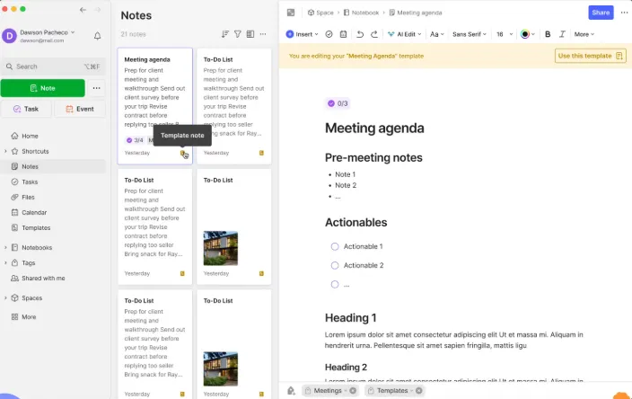Open Home in the sidebar
This screenshot has width=632, height=399.
pyautogui.click(x=30, y=136)
